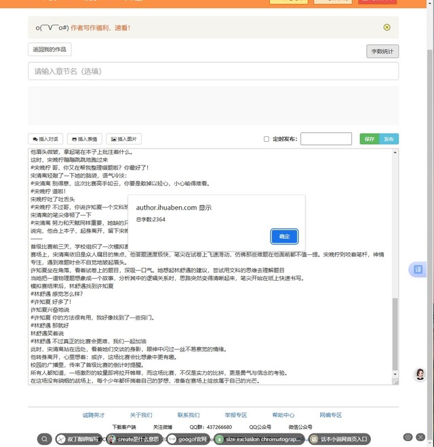Viewport: 434px width, 447px height.
Task: Open the 诚聘英才 footer link
Action: point(94,415)
